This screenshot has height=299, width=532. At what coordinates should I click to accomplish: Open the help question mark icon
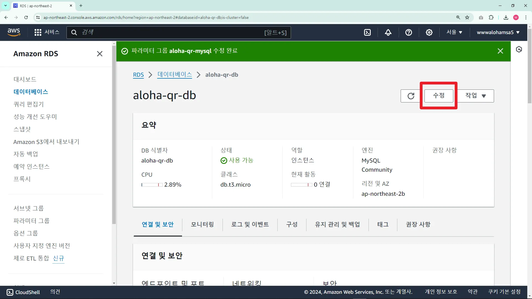pos(408,32)
